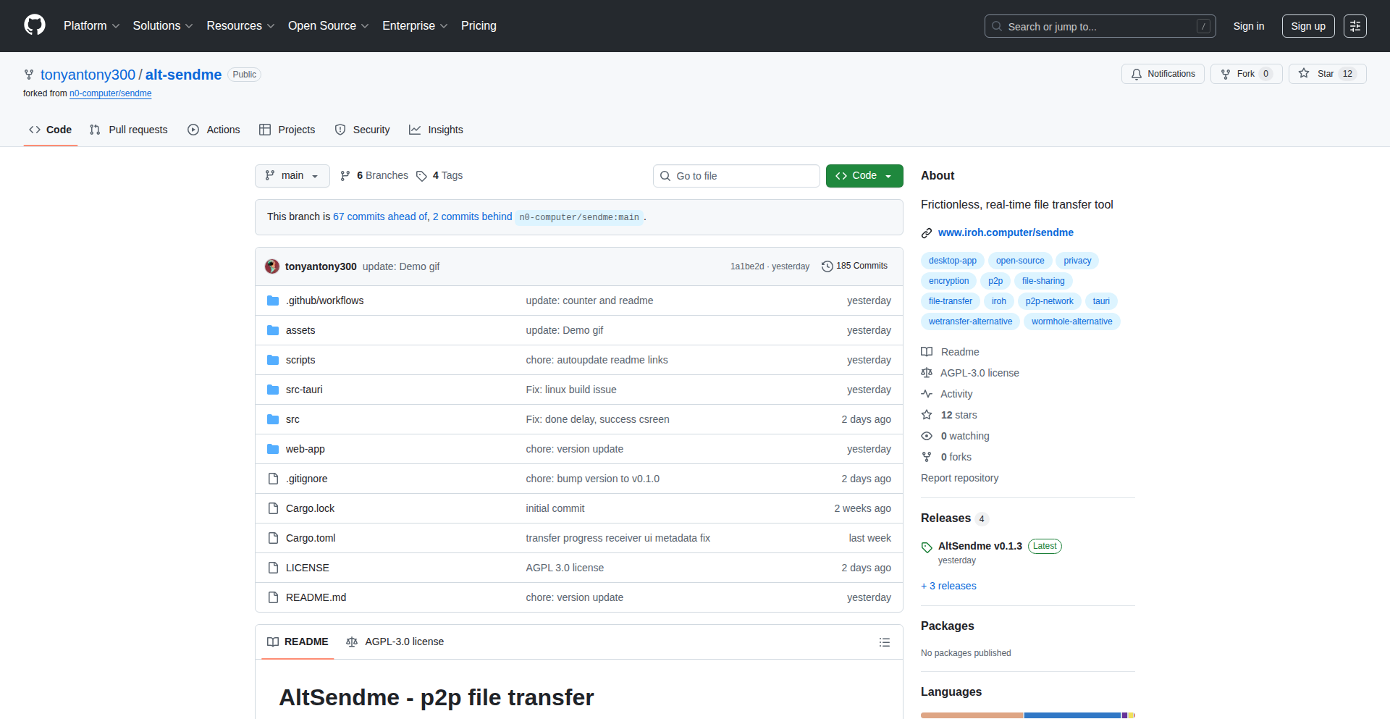This screenshot has width=1390, height=719.
Task: Open the README outline list icon
Action: 884,642
